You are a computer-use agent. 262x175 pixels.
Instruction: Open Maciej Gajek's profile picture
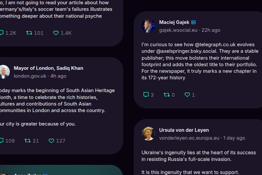tap(148, 26)
